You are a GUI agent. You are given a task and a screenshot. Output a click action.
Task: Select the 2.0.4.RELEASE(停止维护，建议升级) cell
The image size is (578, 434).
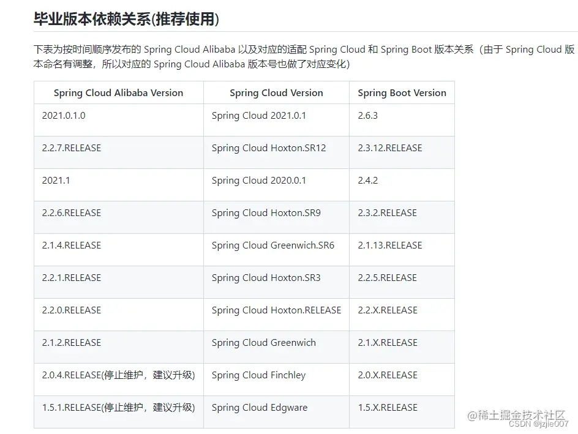coord(119,380)
